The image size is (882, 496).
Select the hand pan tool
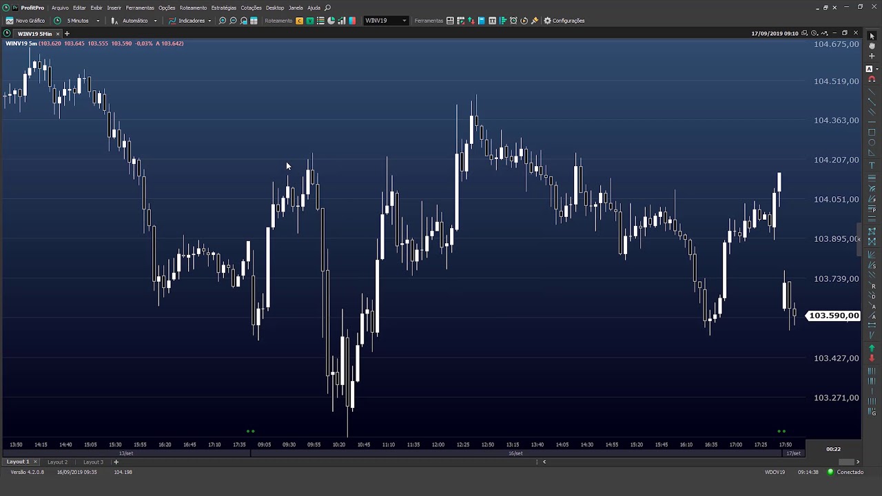872,45
